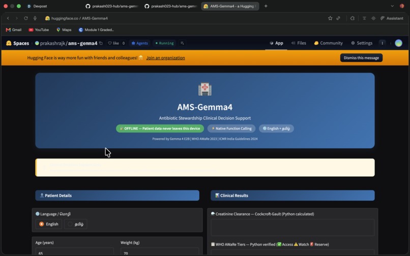The image size is (410, 256).
Task: Open Hugging Face account avatar menu
Action: point(398,43)
